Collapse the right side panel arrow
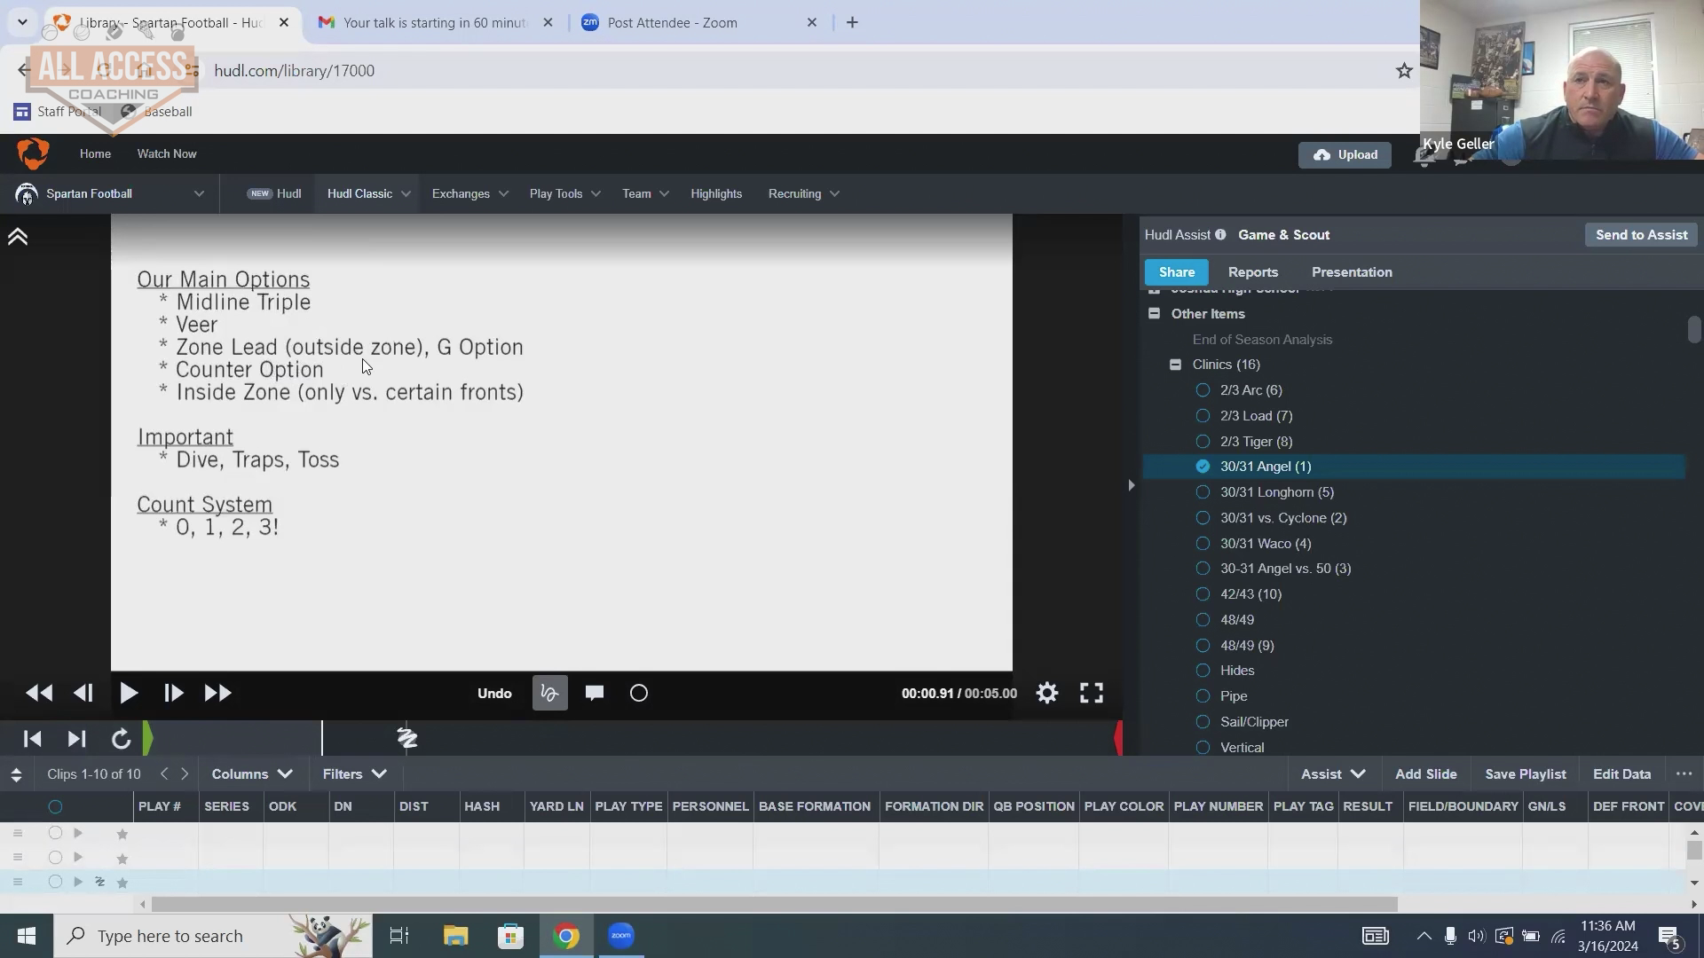This screenshot has width=1704, height=958. (x=1131, y=485)
